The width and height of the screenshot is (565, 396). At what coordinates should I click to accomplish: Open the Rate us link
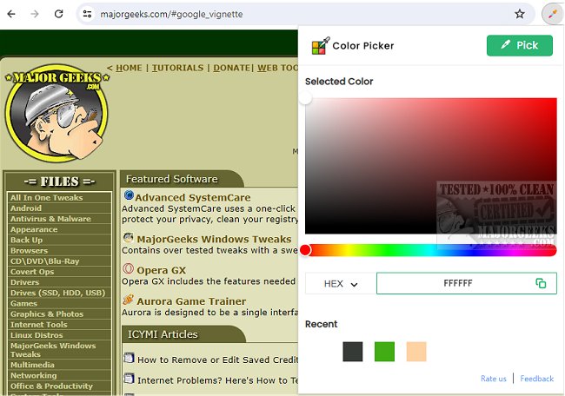(494, 379)
